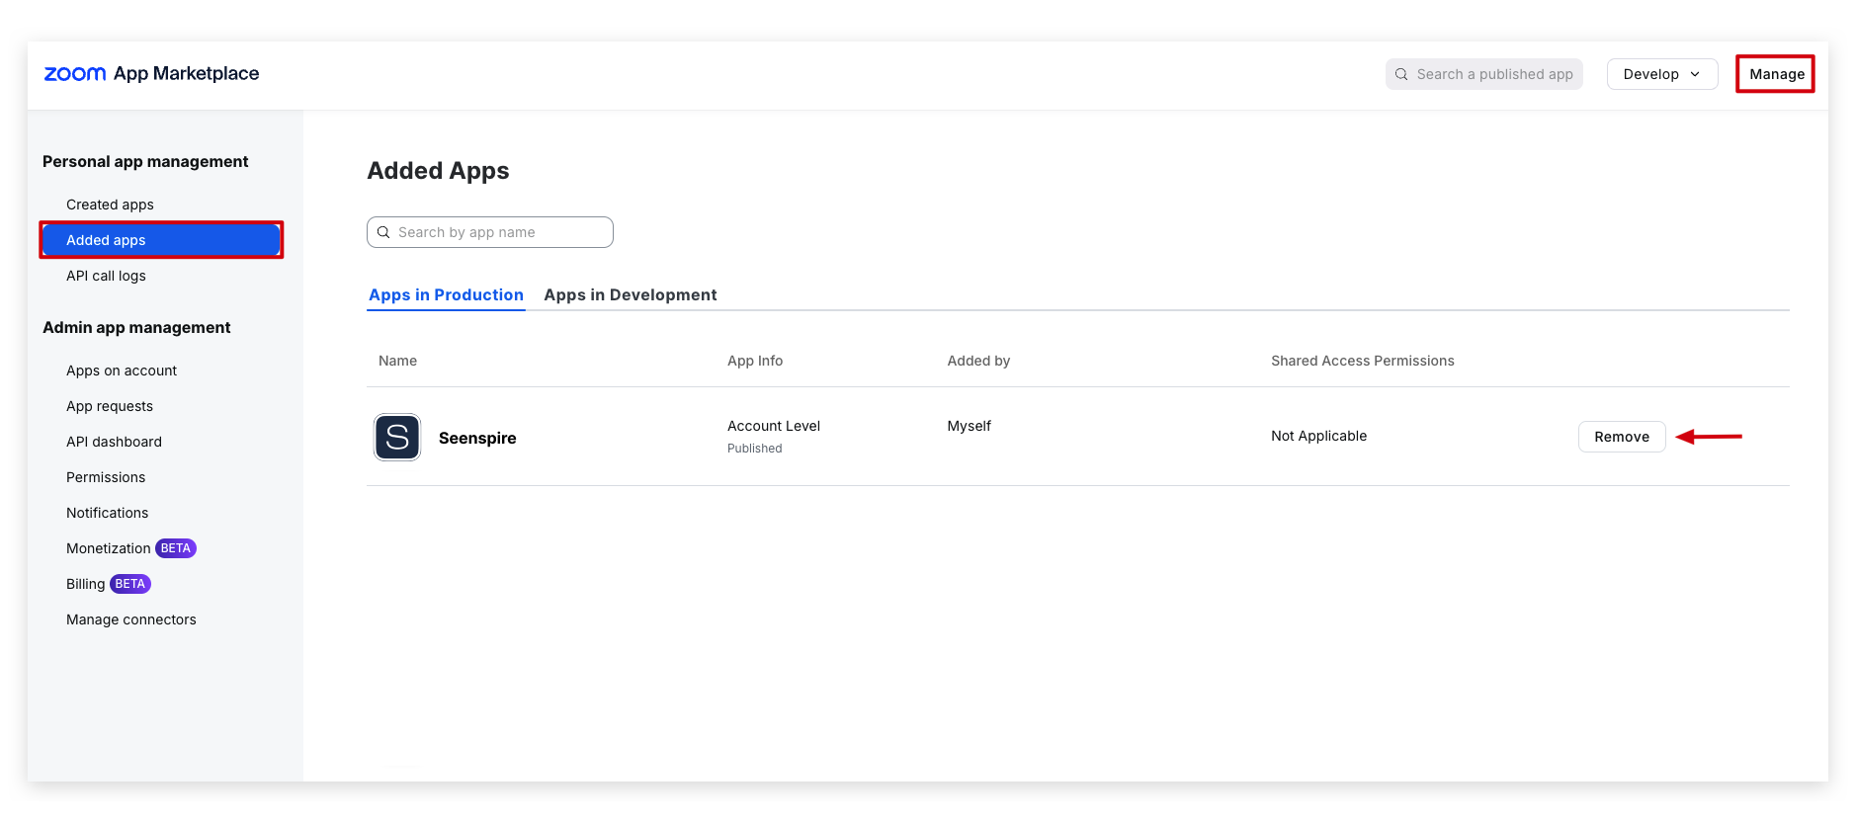1856x824 pixels.
Task: Open Apps on account
Action: pyautogui.click(x=122, y=371)
